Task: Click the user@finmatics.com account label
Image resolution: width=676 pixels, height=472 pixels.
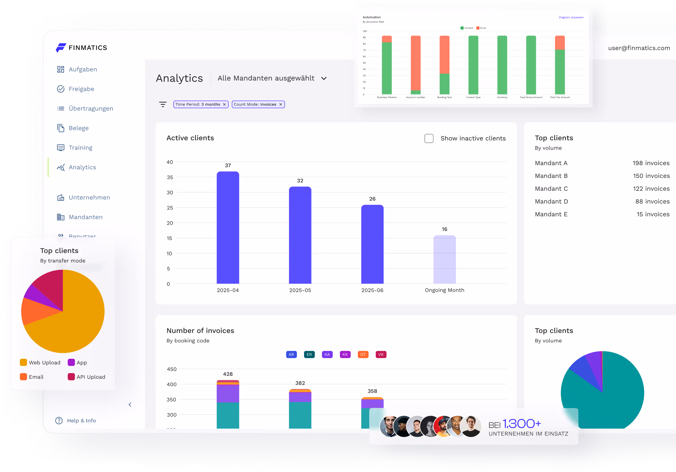Action: pyautogui.click(x=639, y=48)
